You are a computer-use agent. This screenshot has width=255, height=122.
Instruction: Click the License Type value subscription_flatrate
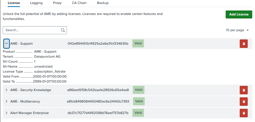click(50, 72)
